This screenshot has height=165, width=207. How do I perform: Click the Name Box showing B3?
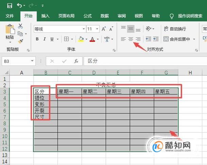coord(17,61)
